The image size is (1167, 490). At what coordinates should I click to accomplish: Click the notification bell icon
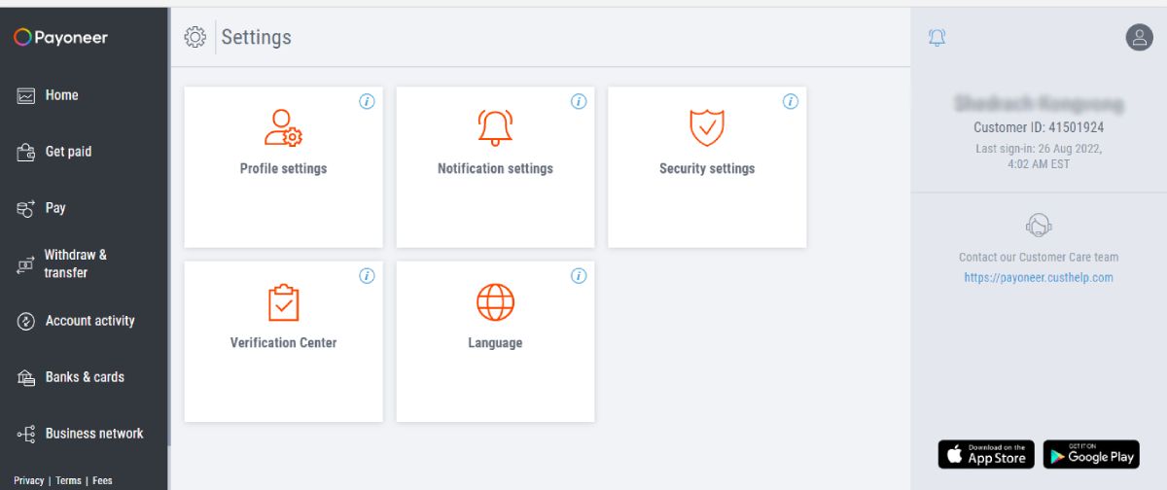937,38
